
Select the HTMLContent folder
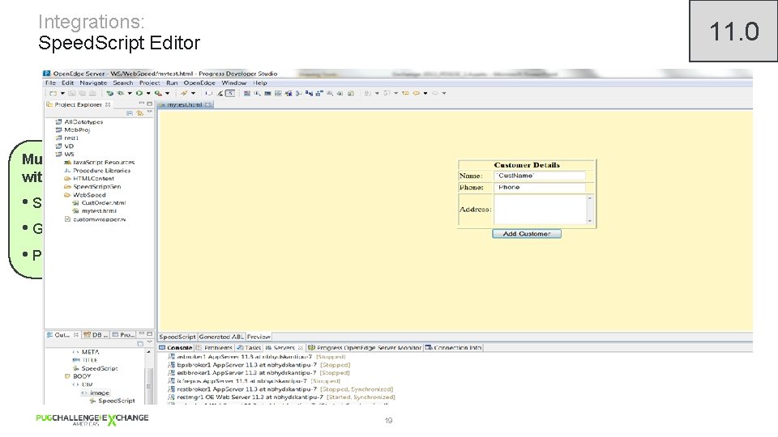pyautogui.click(x=89, y=178)
